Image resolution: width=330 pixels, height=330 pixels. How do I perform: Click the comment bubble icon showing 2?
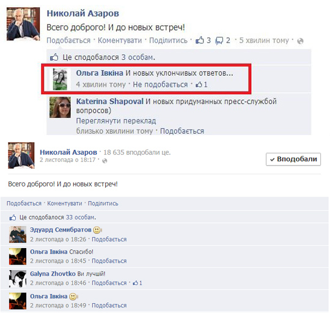pyautogui.click(x=219, y=40)
